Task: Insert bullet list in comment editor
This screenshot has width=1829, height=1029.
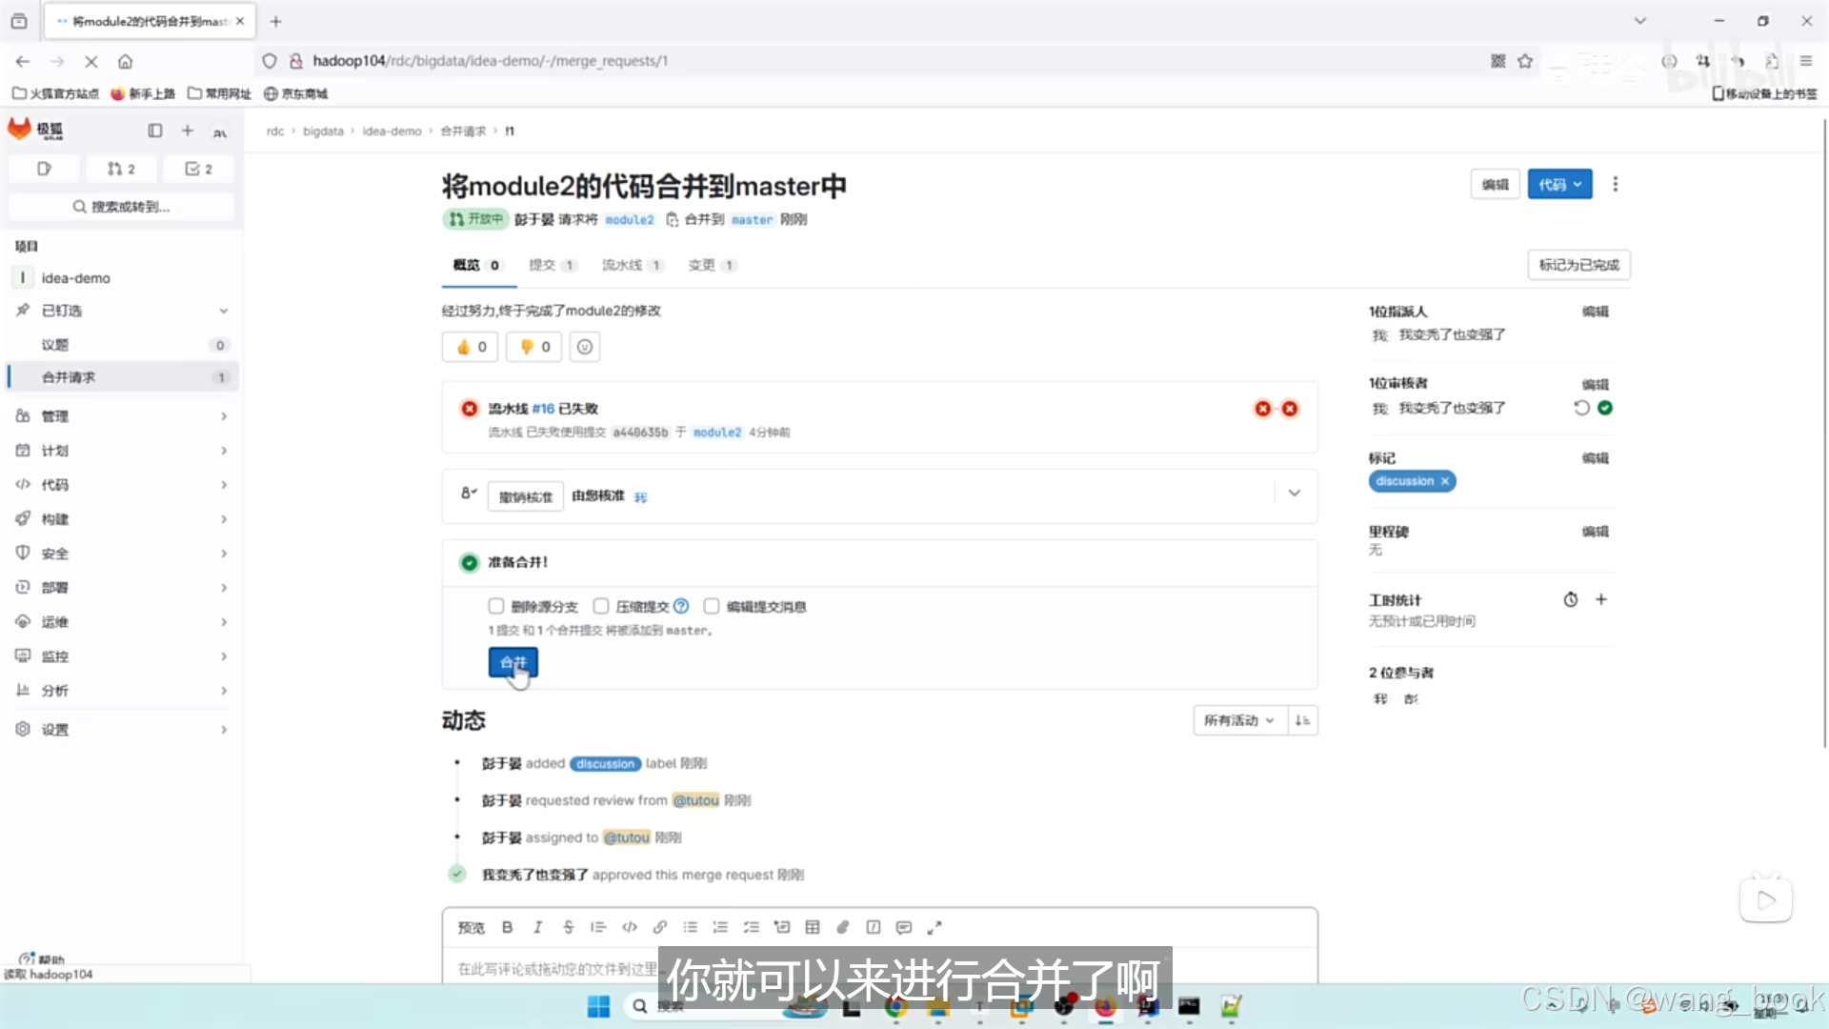Action: [691, 927]
